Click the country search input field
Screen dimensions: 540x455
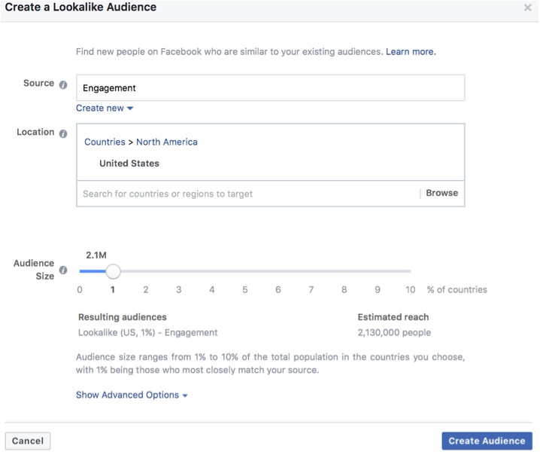pos(248,194)
